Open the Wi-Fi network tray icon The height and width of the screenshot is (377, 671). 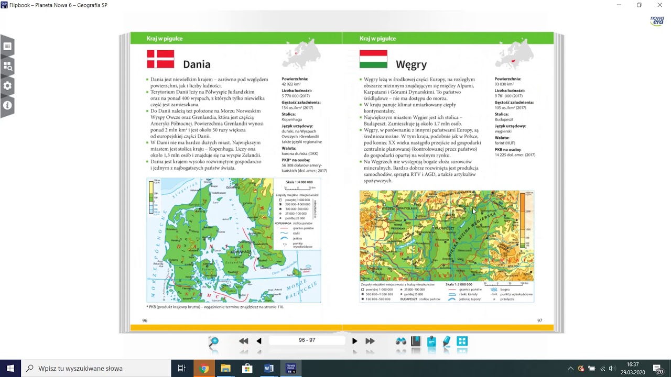(602, 368)
